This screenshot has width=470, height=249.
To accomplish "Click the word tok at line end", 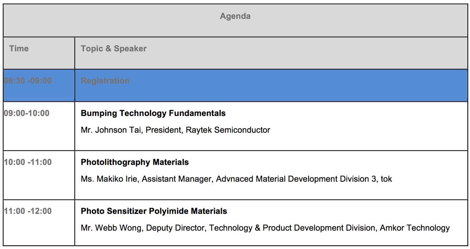I will (x=386, y=179).
